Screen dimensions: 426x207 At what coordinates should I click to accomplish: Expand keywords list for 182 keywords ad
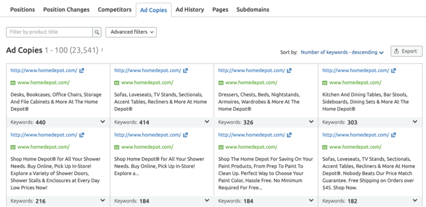click(415, 200)
